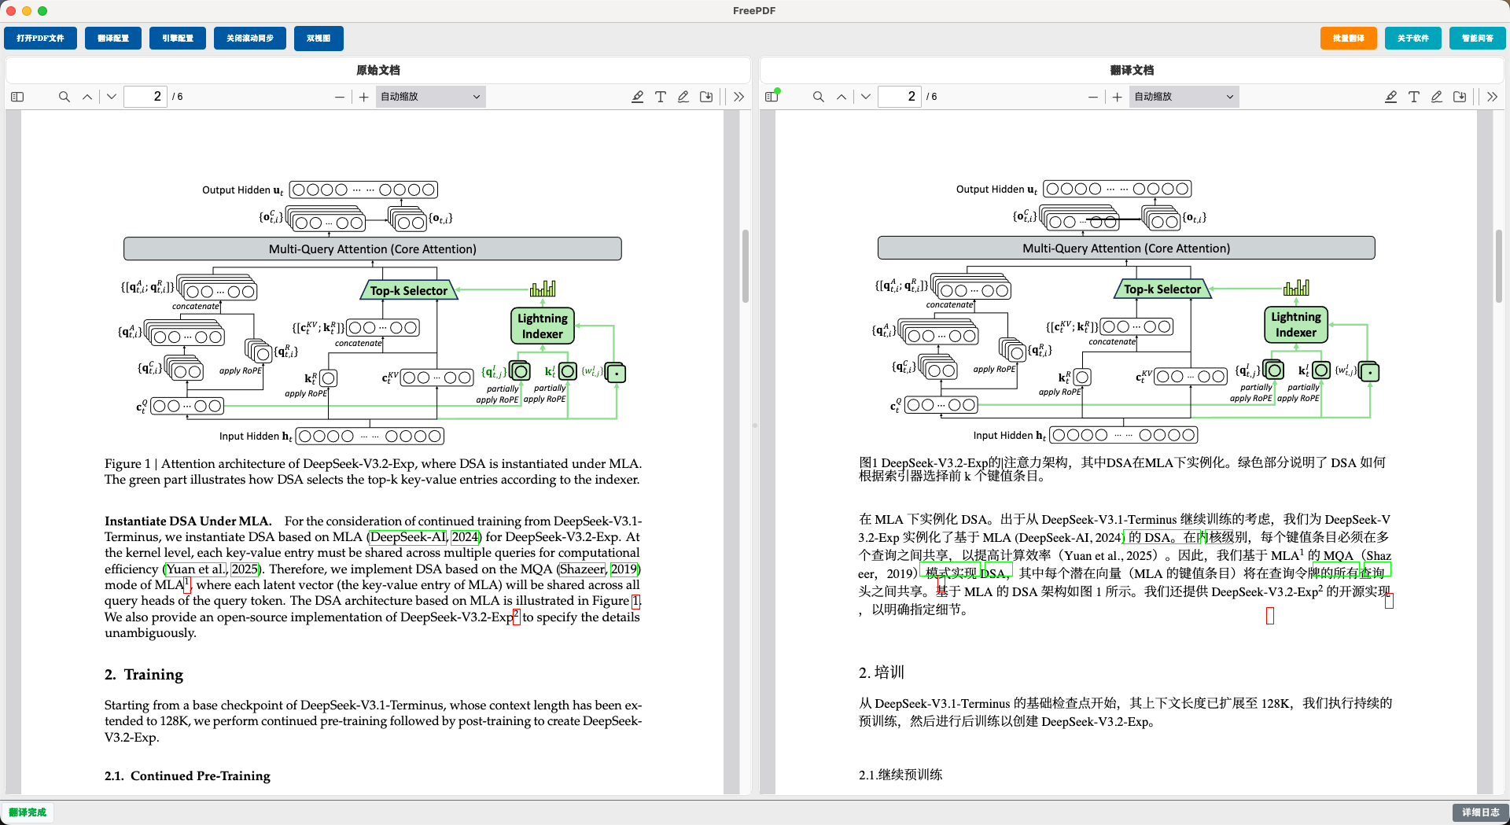Open 引擎配置 settings

tap(178, 39)
